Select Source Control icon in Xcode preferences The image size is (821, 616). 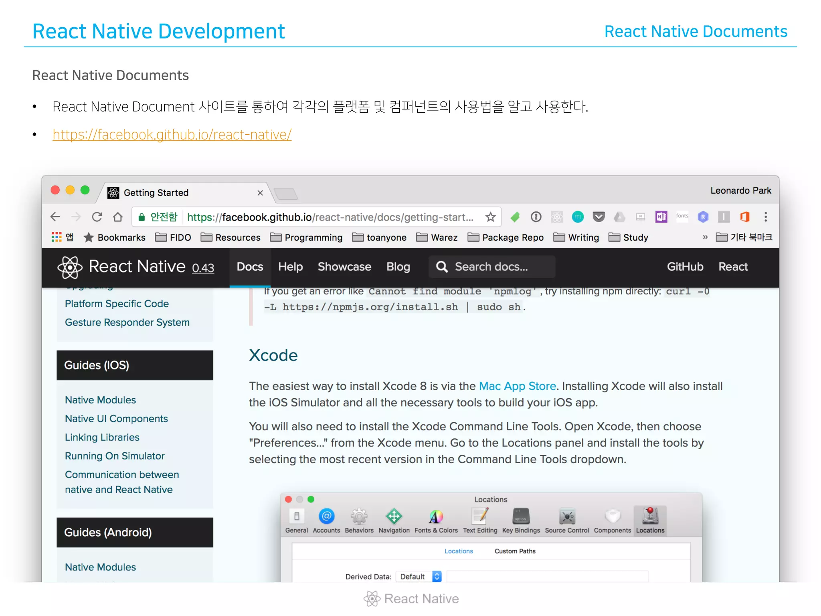coord(567,521)
